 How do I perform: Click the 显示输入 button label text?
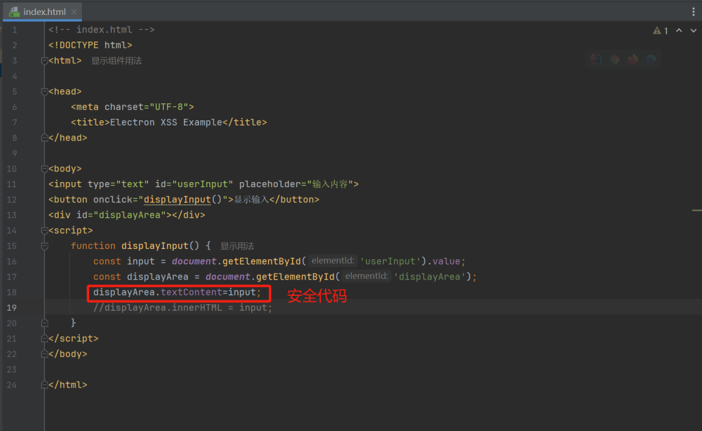(251, 200)
